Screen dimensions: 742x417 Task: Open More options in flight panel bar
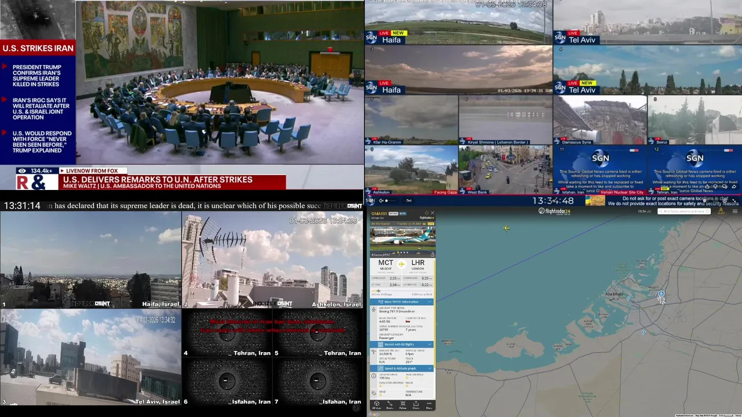pyautogui.click(x=429, y=405)
